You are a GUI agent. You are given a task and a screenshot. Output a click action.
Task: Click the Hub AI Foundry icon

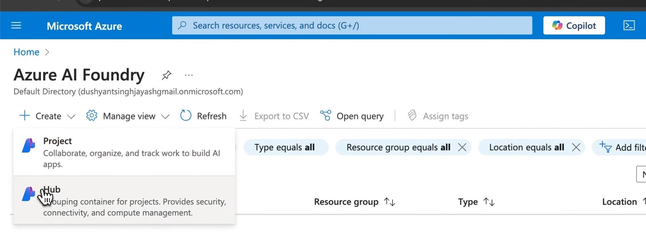28,194
